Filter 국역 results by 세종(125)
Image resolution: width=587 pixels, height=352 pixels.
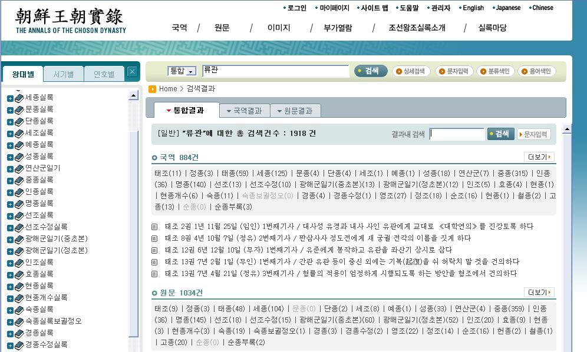click(x=272, y=174)
